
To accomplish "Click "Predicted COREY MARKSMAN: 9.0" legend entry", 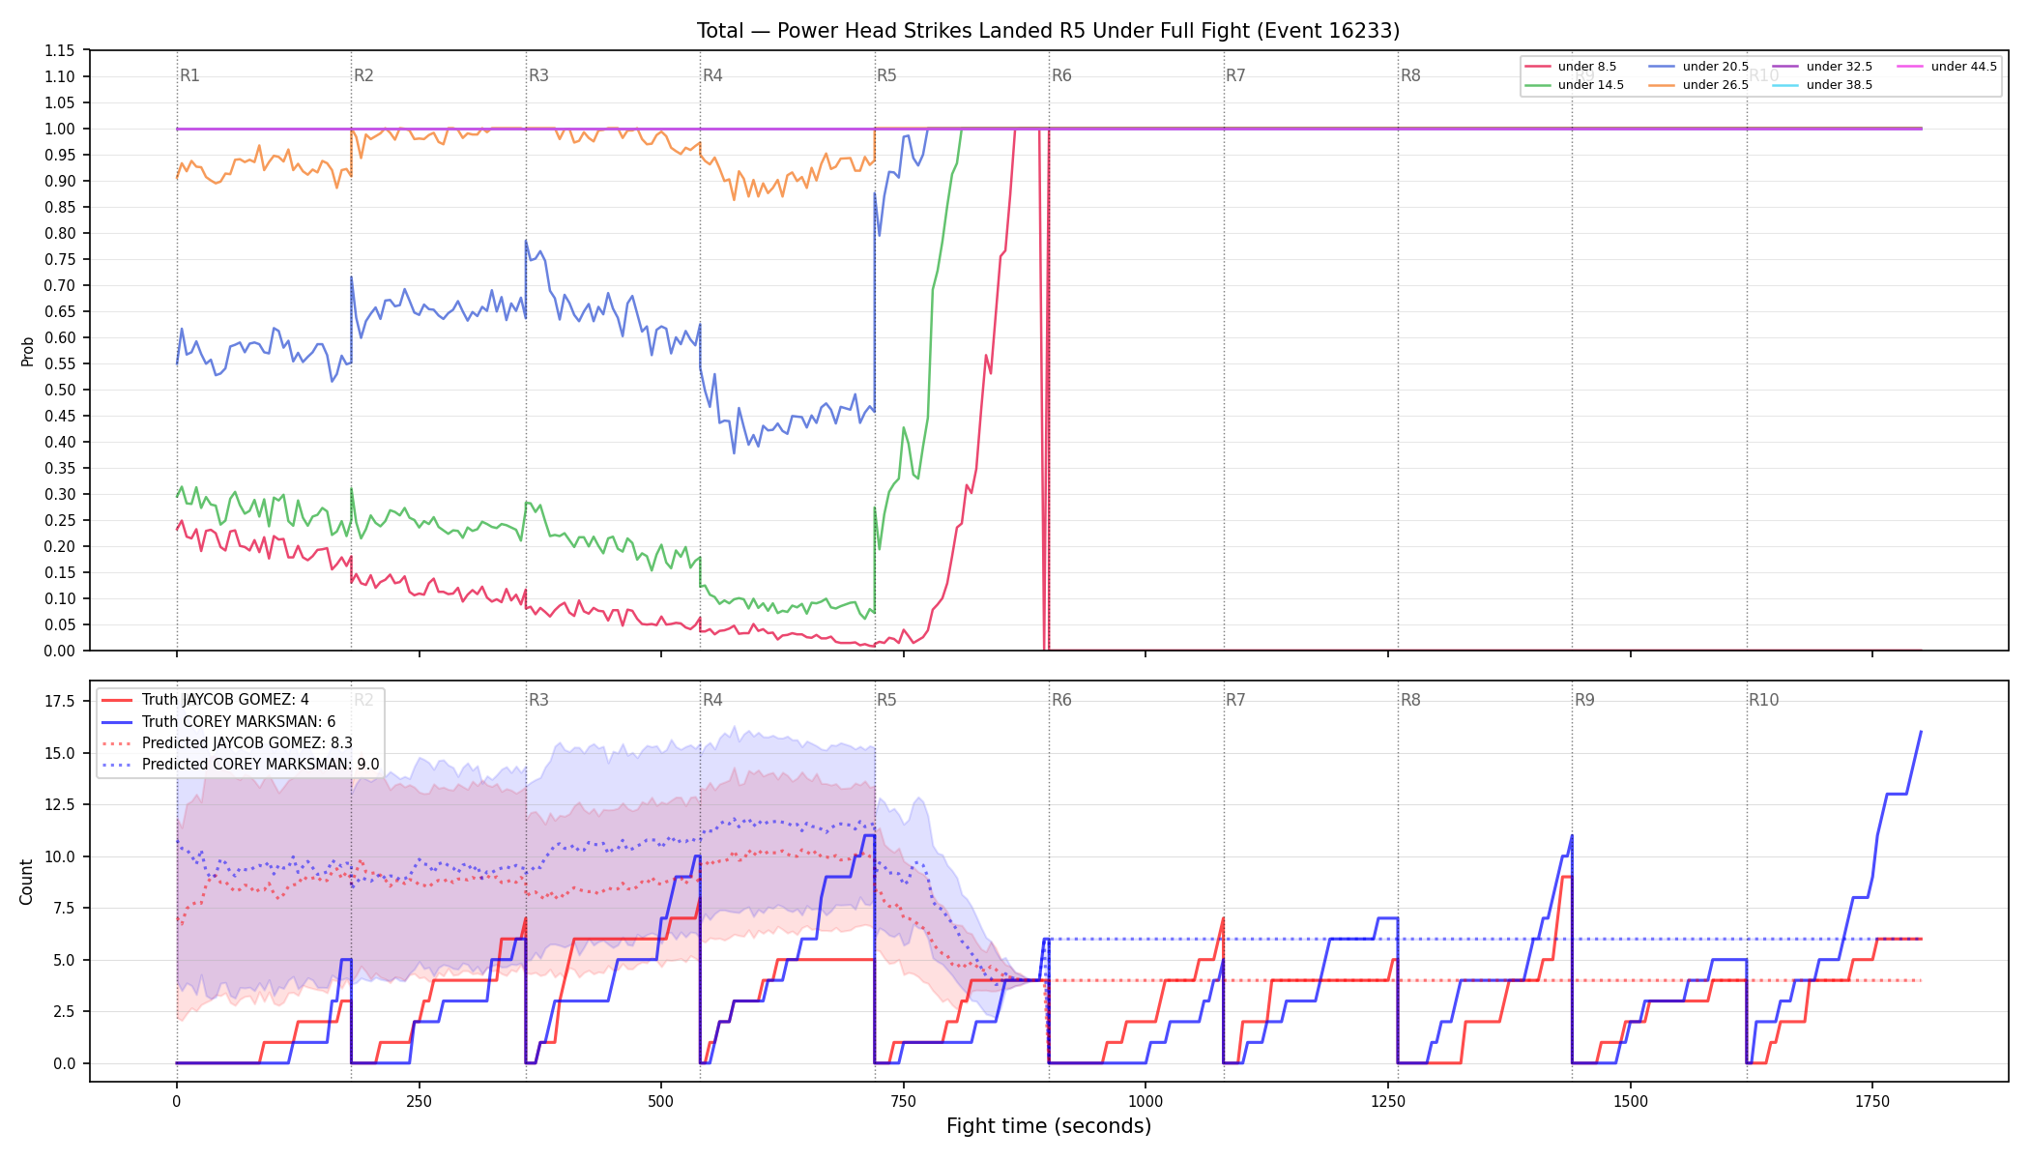I will [240, 764].
